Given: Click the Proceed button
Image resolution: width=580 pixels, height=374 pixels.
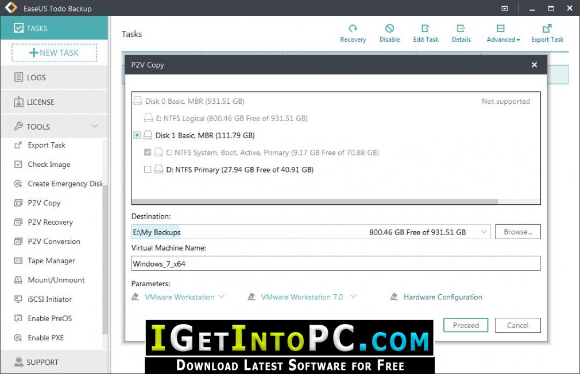Looking at the screenshot, I should 466,325.
